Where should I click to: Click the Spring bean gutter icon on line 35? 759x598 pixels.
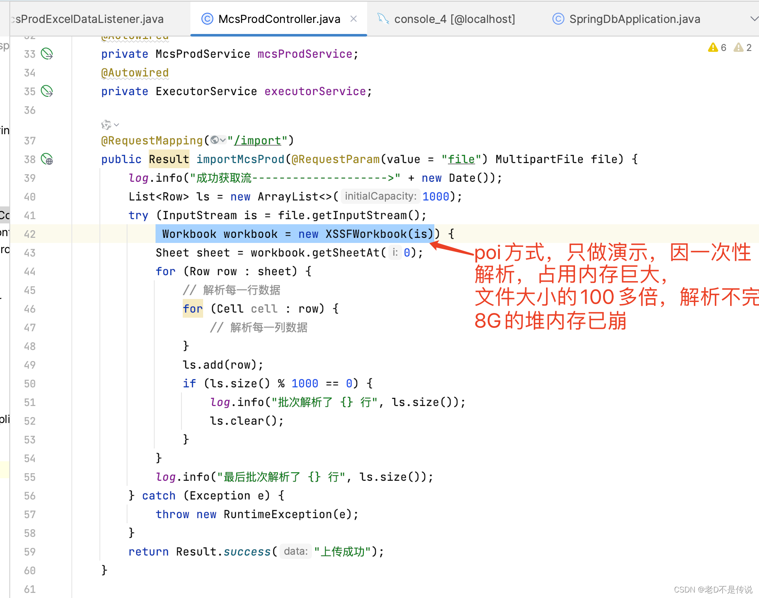click(x=47, y=91)
